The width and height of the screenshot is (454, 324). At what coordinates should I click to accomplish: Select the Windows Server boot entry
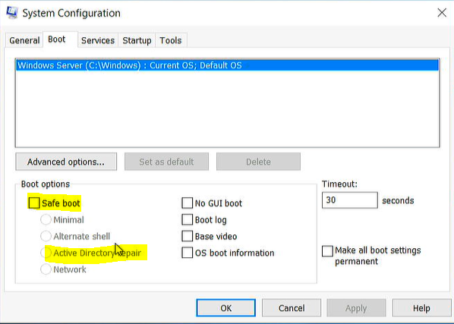click(x=228, y=65)
